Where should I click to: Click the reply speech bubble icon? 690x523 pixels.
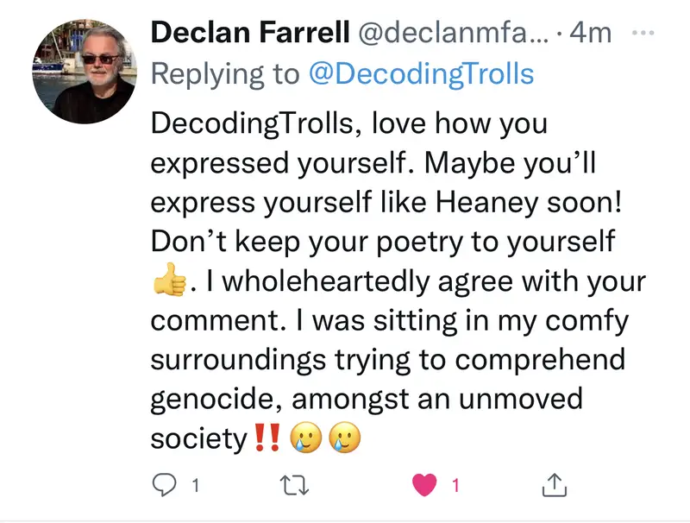pyautogui.click(x=164, y=486)
